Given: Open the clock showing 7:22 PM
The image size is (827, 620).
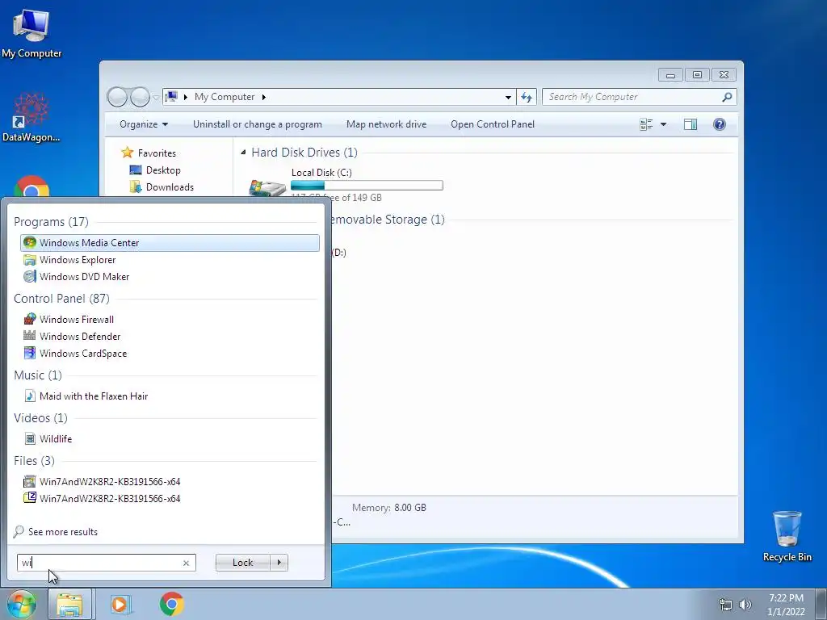Looking at the screenshot, I should [786, 605].
